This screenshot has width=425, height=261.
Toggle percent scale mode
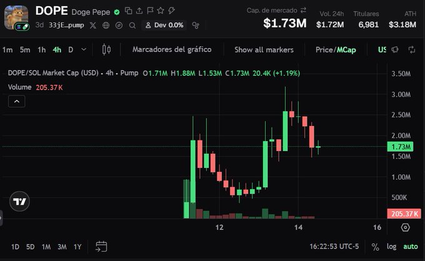point(375,247)
